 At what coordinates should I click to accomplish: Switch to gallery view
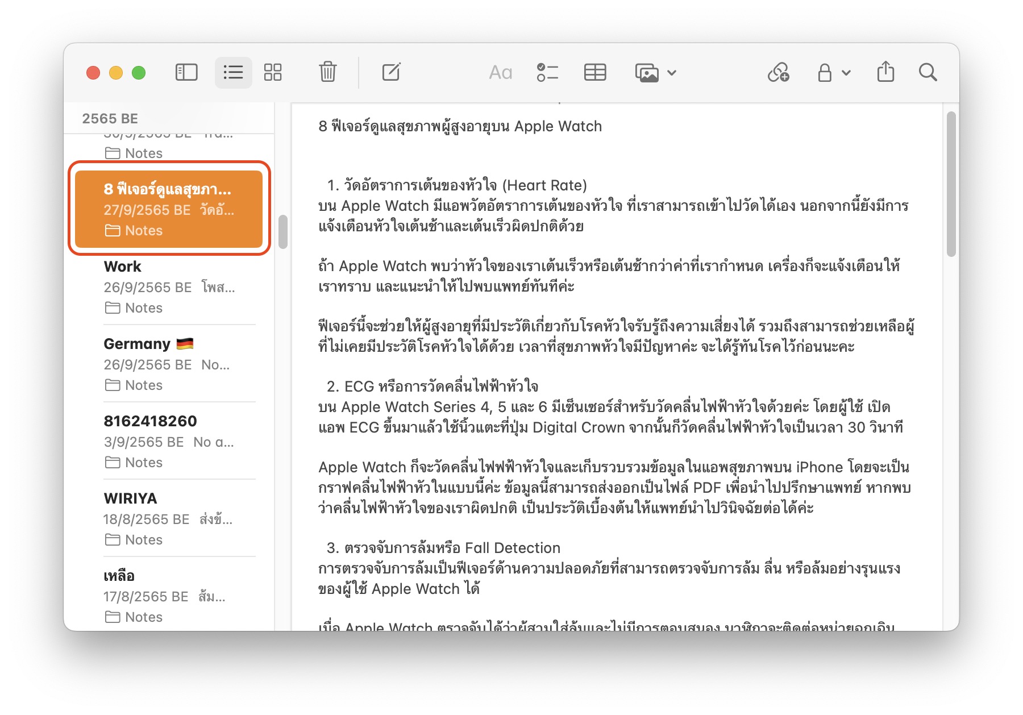[273, 72]
